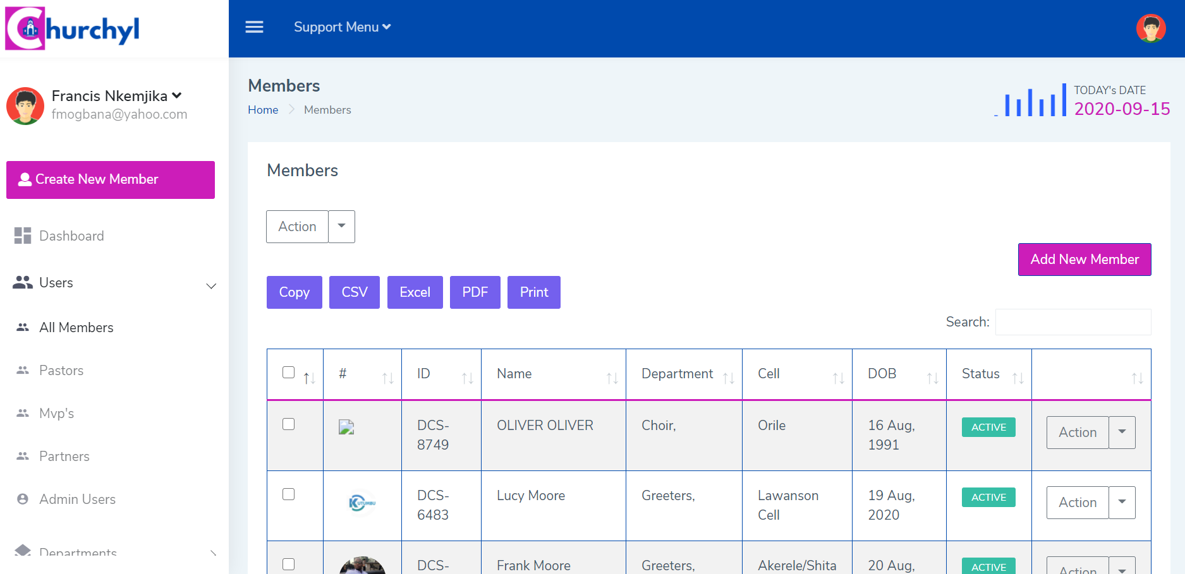Click the sort arrows in the last column header

click(1137, 378)
